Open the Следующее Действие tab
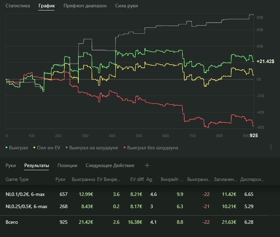This screenshot has height=237, width=280. pyautogui.click(x=110, y=165)
